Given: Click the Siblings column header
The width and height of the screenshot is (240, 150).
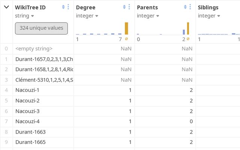Looking at the screenshot, I should click(x=208, y=7).
